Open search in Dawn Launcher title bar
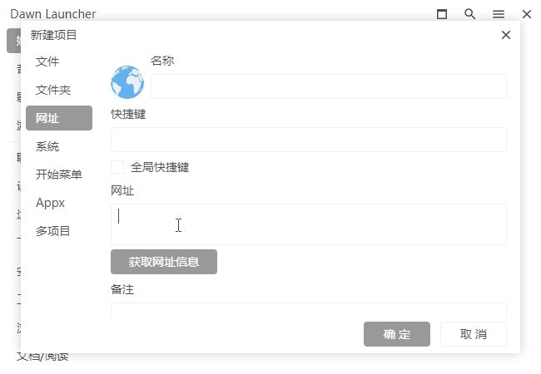The height and width of the screenshot is (374, 541). [470, 14]
